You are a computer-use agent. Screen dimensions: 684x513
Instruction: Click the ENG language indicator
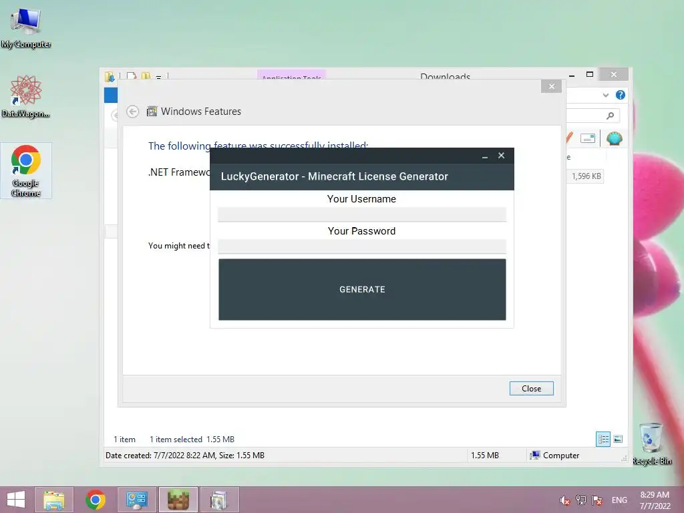[x=619, y=500]
